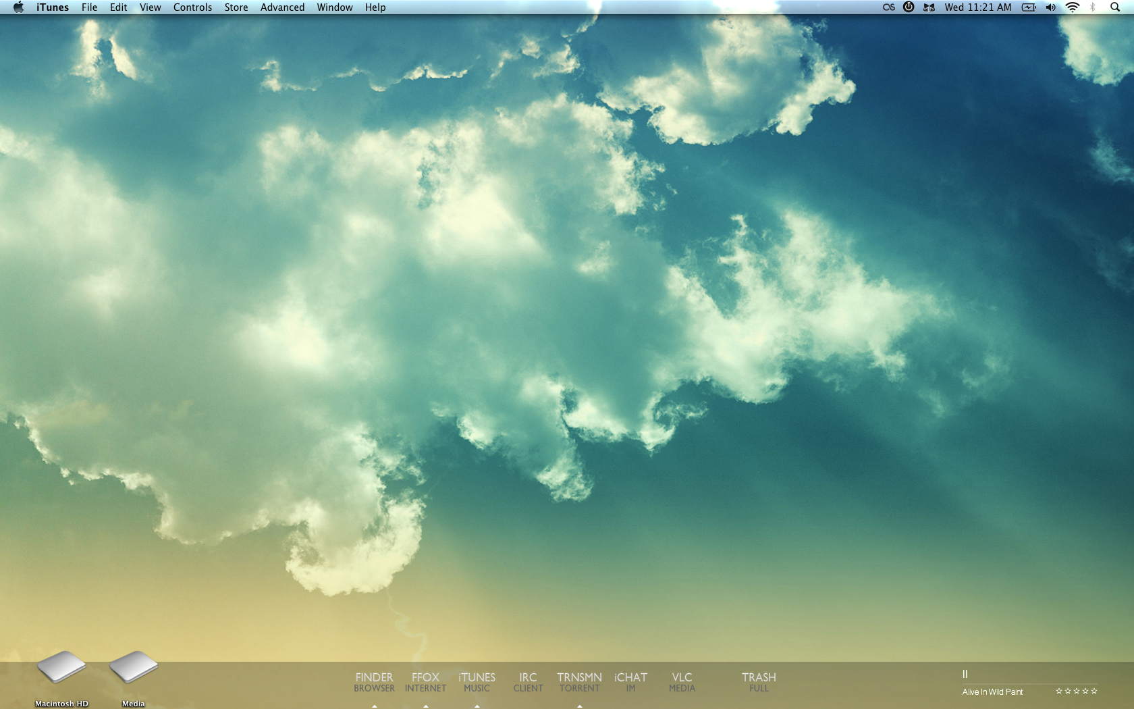Open the Apple menu

(x=18, y=7)
